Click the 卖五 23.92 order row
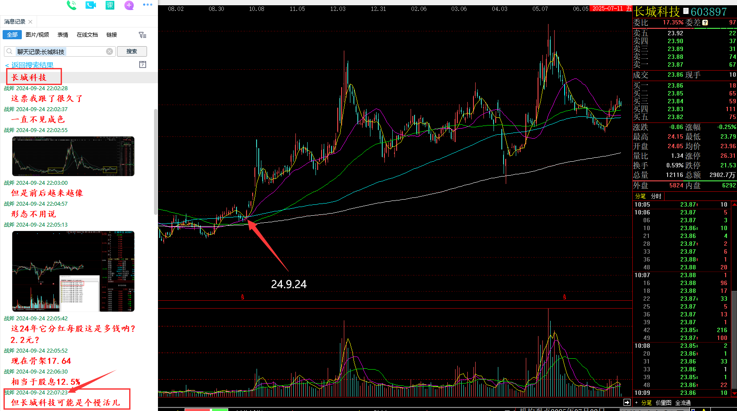 click(685, 33)
